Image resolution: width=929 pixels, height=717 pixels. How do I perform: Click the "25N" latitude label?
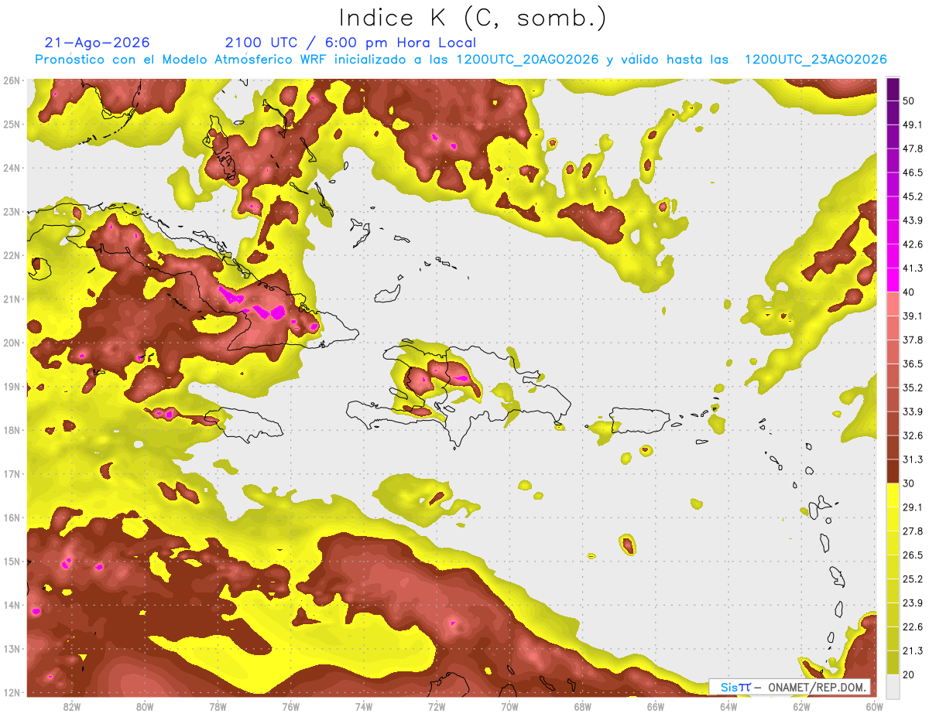coord(12,124)
